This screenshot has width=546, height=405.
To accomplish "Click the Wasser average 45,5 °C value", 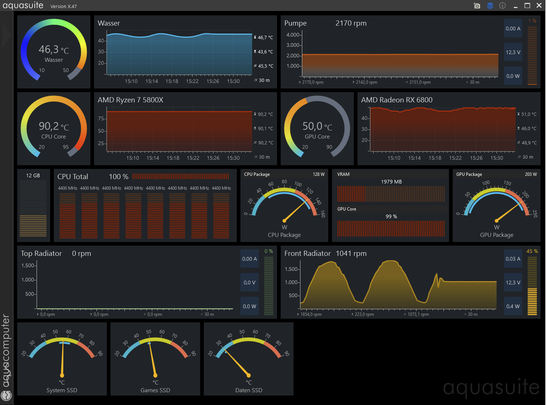I will tap(266, 66).
